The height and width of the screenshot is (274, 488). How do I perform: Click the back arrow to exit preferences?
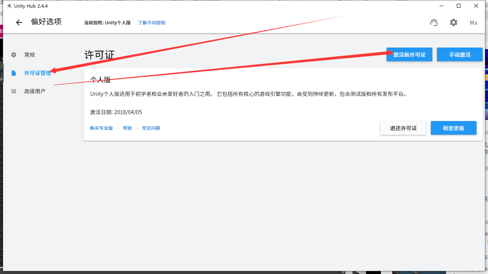19,22
